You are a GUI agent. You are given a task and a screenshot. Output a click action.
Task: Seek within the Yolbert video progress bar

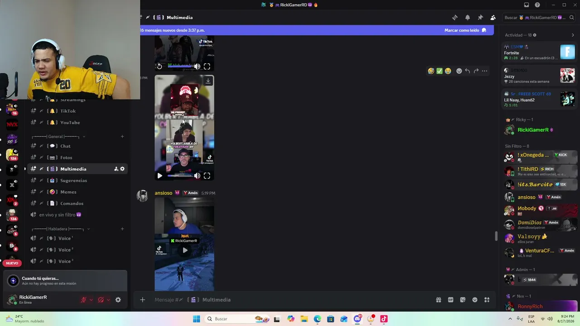point(180,176)
